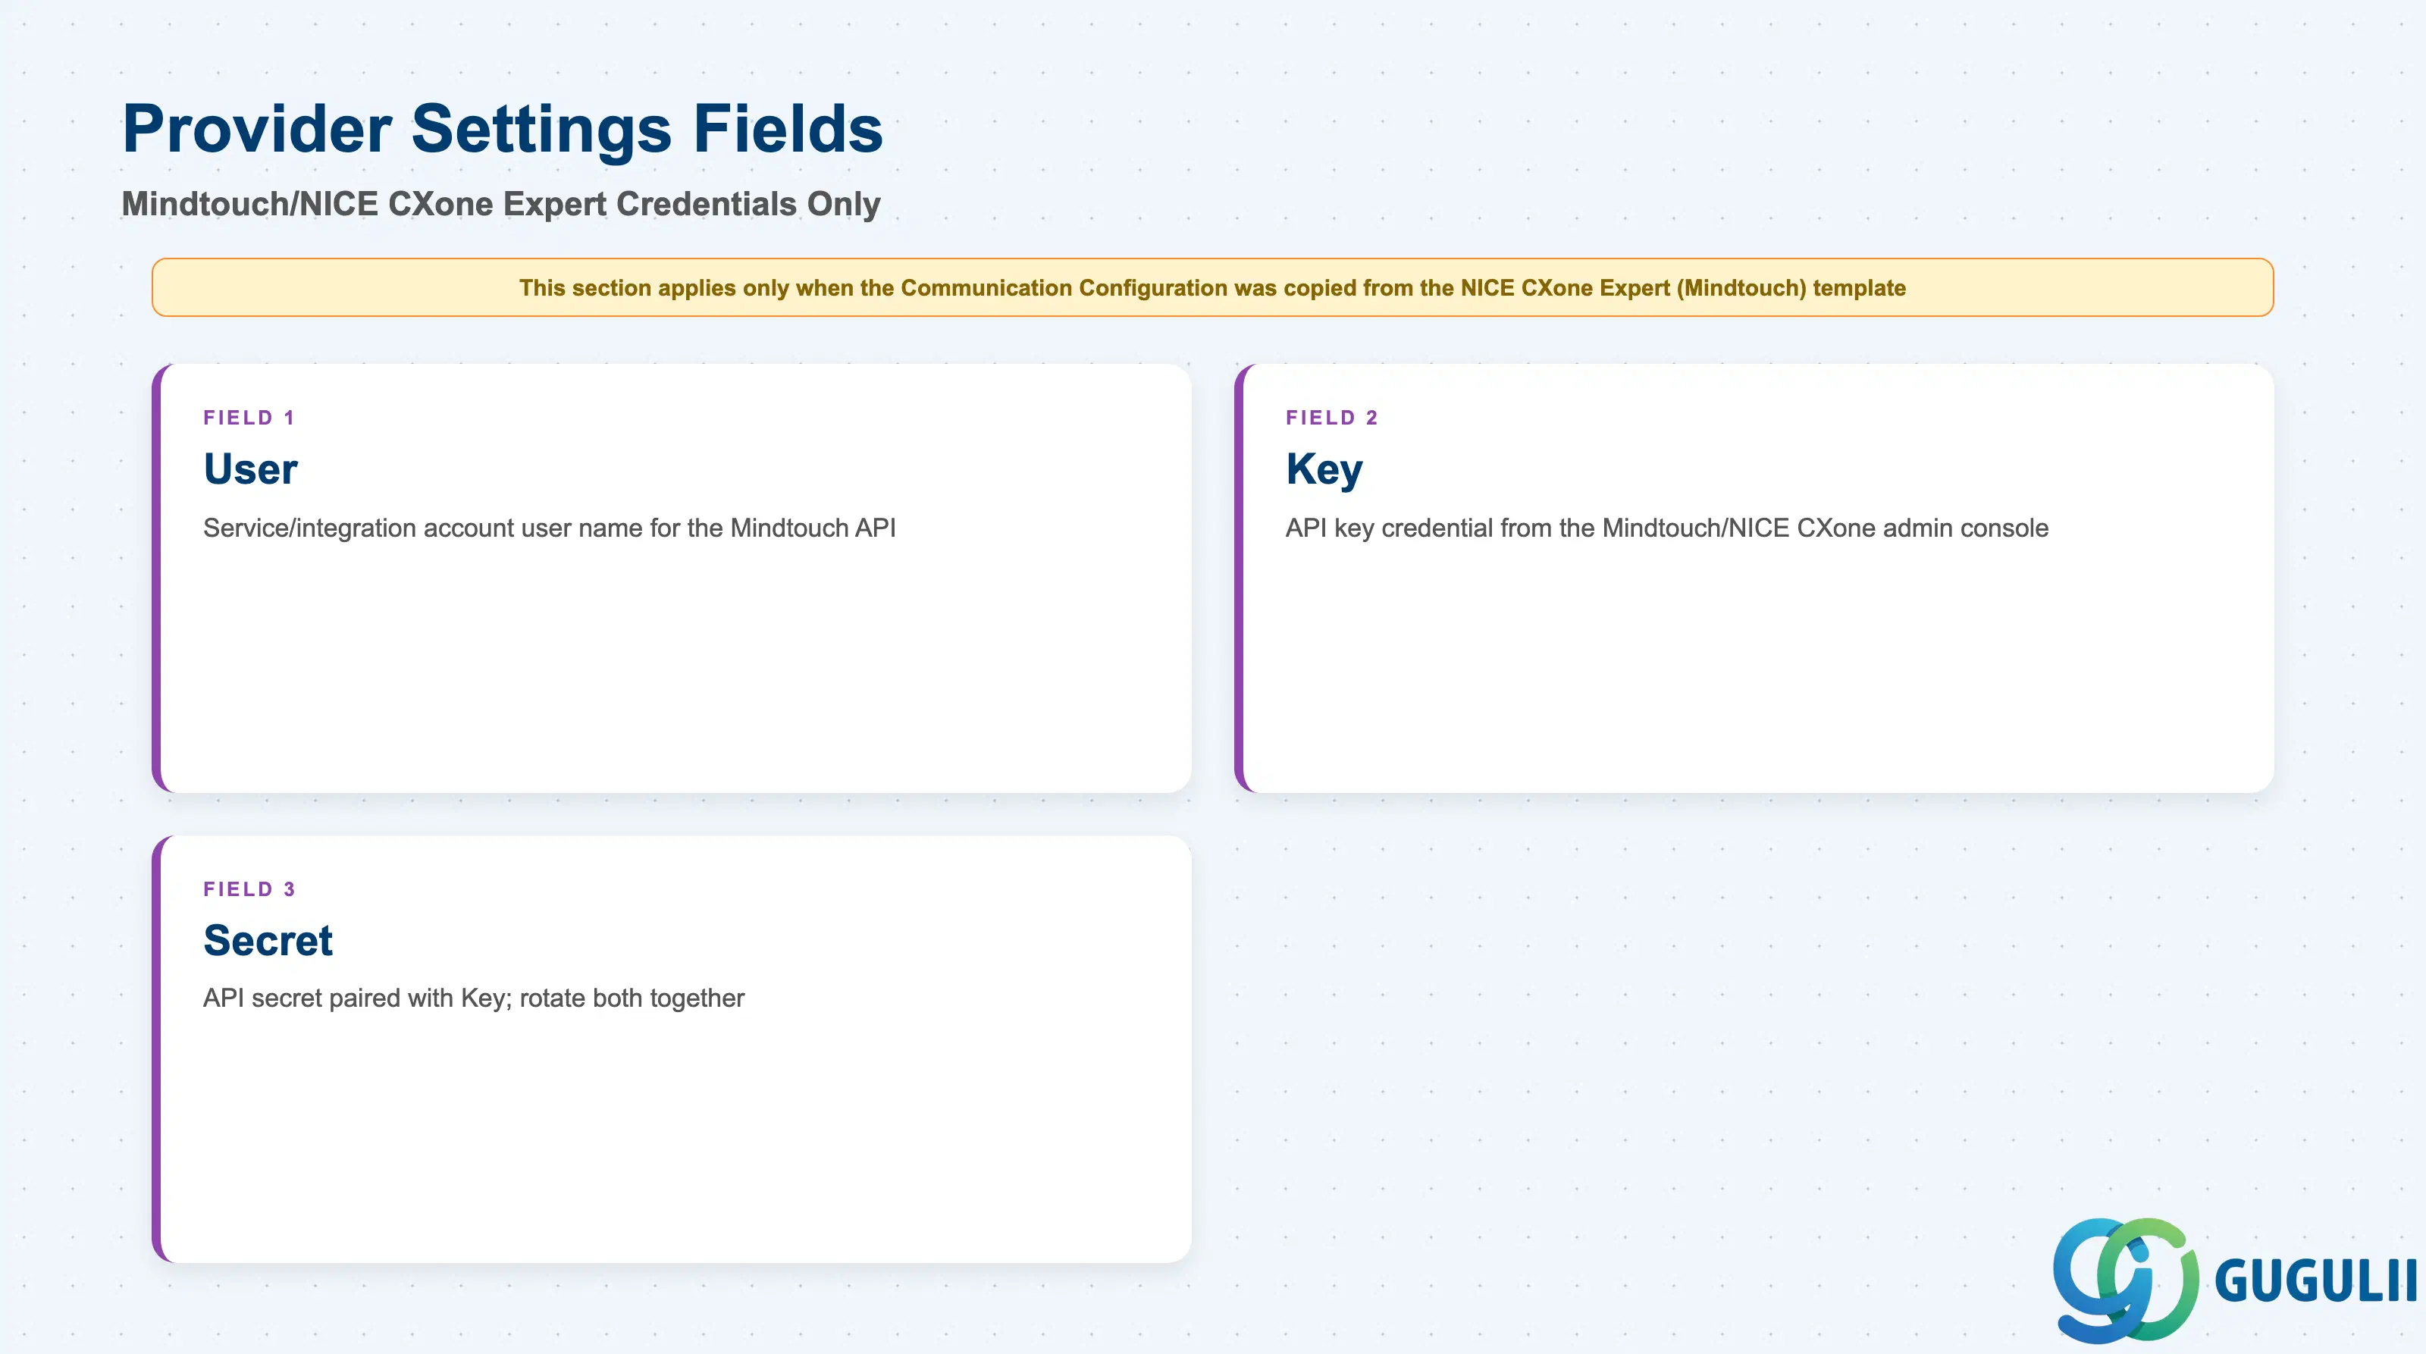This screenshot has height=1354, width=2426.
Task: Click the GUGULII brand wordmark
Action: [2316, 1281]
